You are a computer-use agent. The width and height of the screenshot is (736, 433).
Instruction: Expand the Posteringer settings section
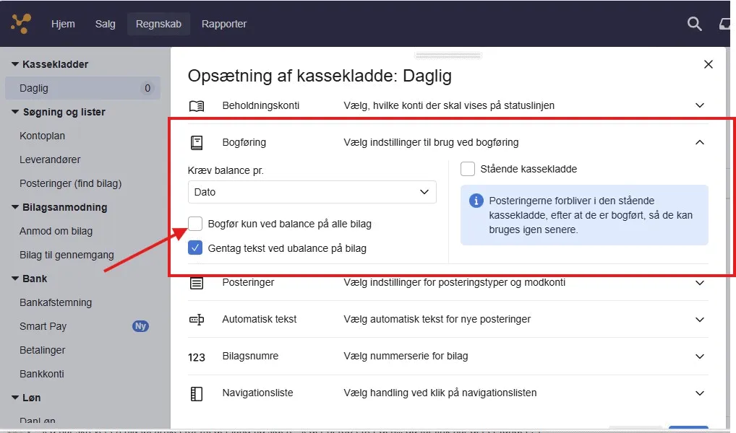click(x=699, y=282)
